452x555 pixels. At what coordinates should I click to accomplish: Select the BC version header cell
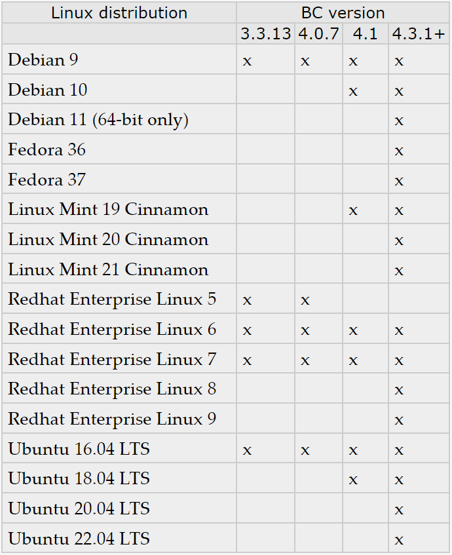(343, 12)
